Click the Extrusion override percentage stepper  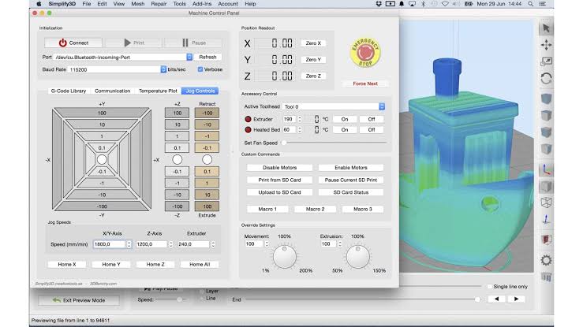click(x=339, y=243)
